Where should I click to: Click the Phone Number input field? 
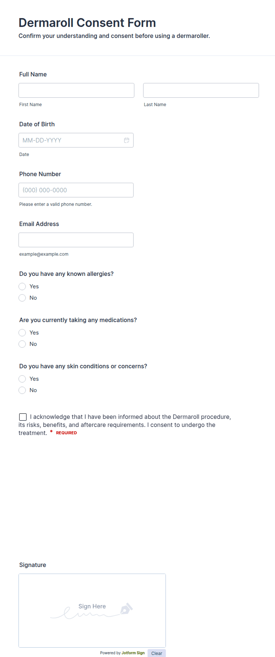click(76, 190)
